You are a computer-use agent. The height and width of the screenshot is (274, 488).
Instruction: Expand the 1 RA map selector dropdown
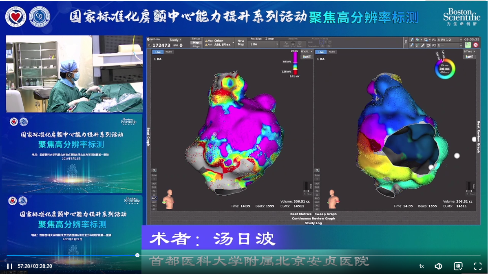(x=263, y=44)
